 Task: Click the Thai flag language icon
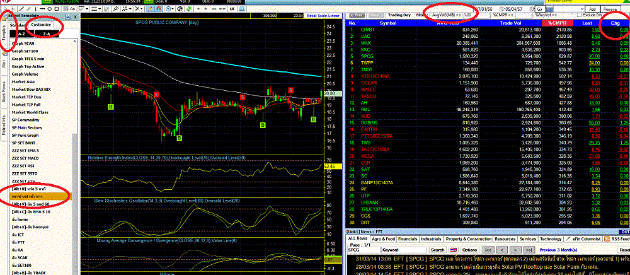click(x=454, y=250)
